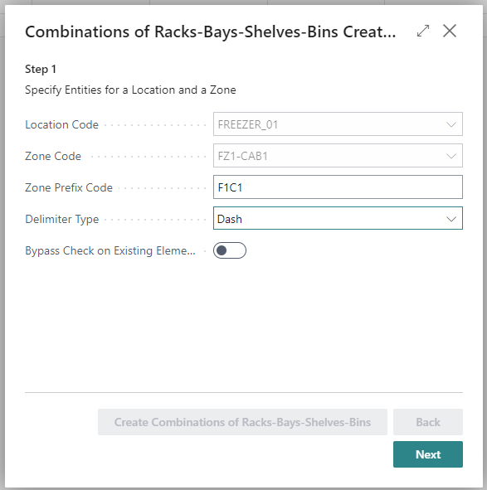Click the Bypass Check on Existing Elements label
Image resolution: width=487 pixels, height=490 pixels.
[x=110, y=250]
